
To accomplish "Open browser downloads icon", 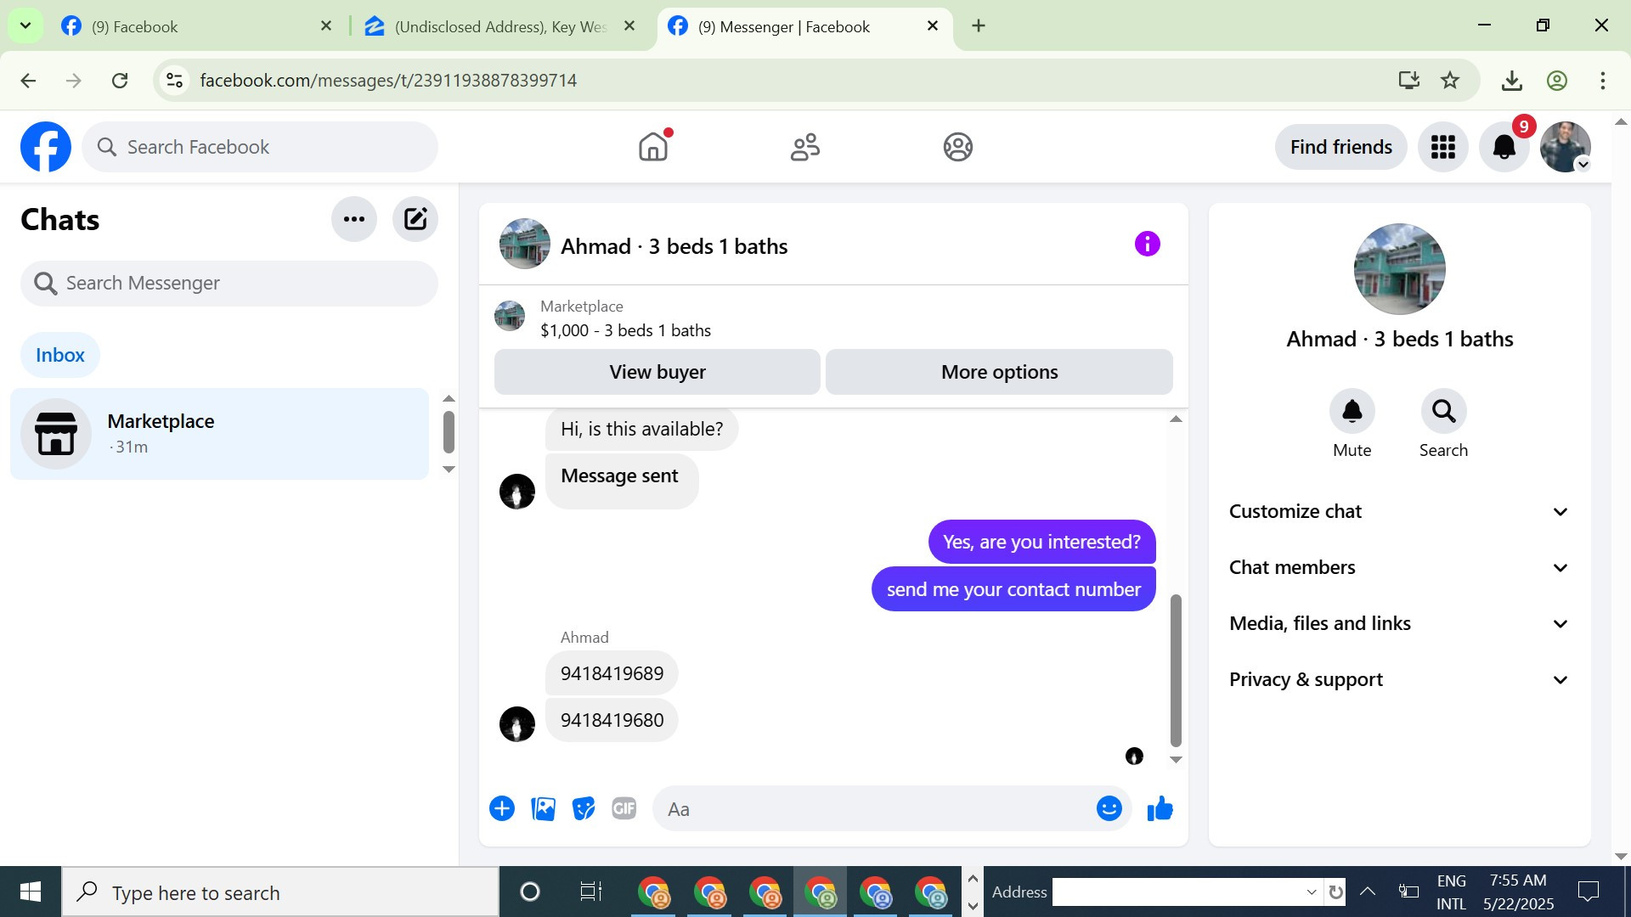I will tap(1512, 81).
